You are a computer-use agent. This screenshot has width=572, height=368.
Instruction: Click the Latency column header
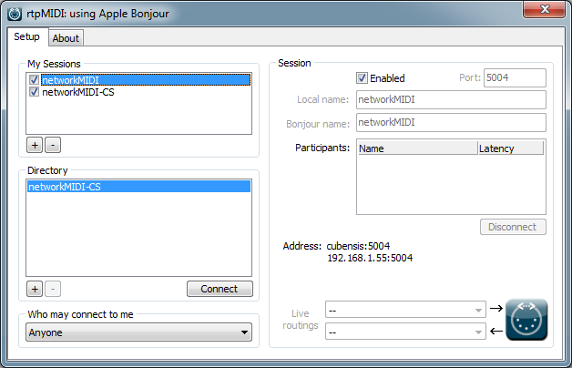(509, 148)
